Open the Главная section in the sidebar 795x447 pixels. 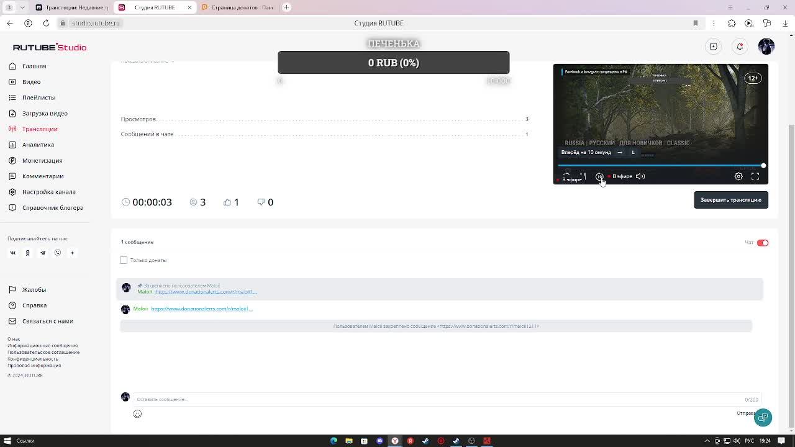[27, 66]
